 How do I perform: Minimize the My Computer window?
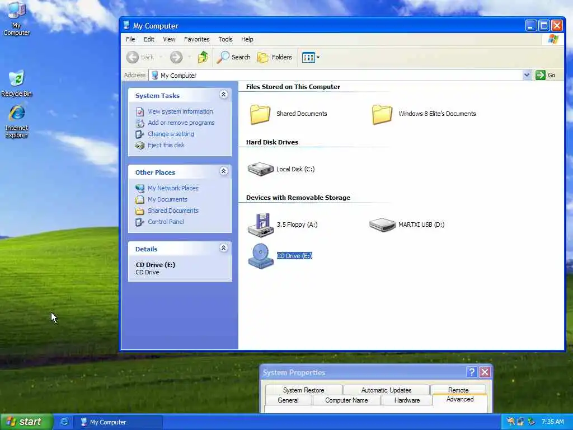[531, 25]
